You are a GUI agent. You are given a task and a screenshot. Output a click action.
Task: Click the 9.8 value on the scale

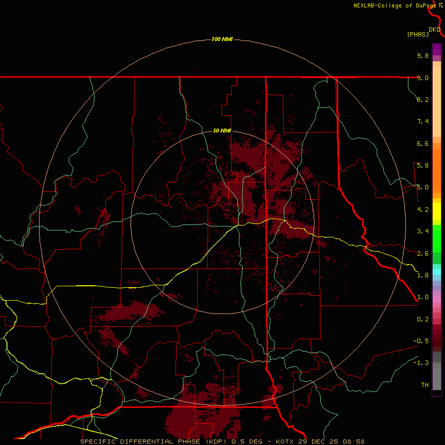(x=423, y=55)
